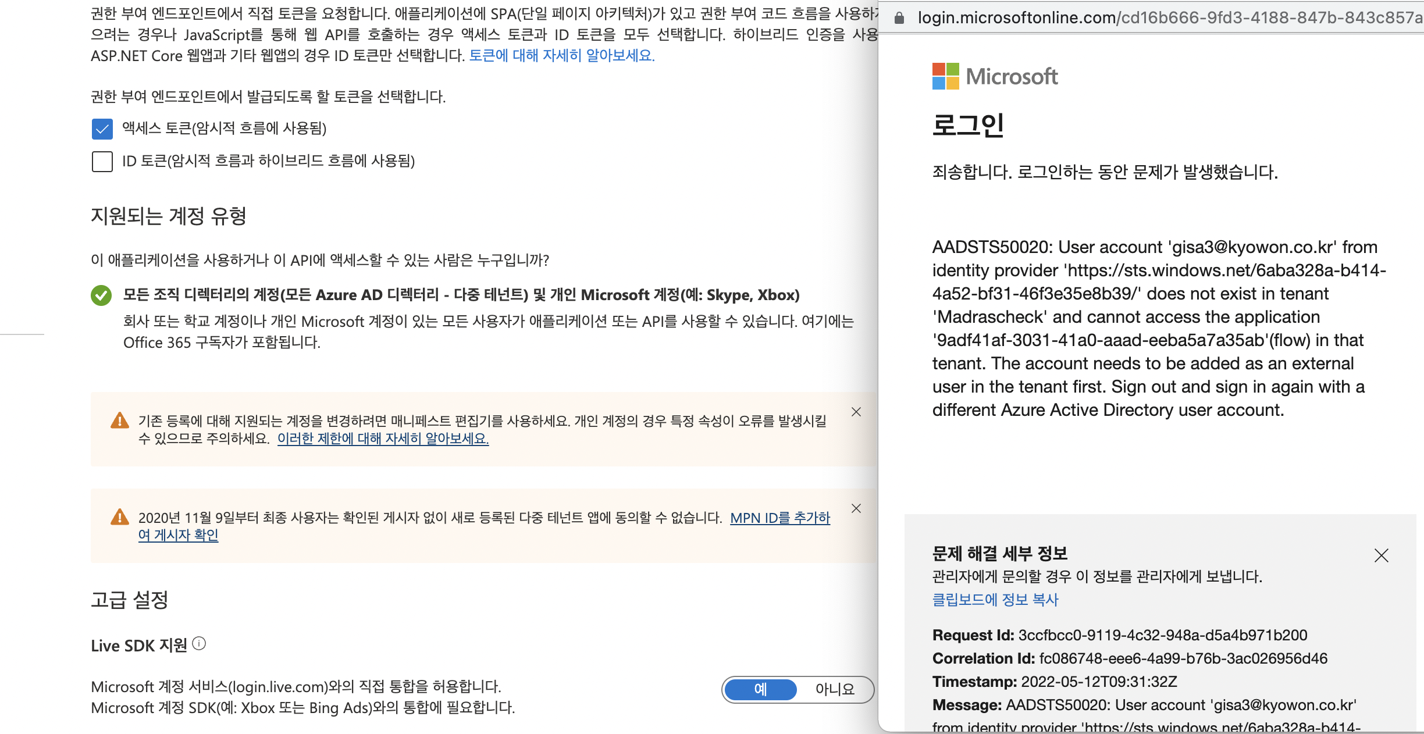This screenshot has height=734, width=1424.
Task: Click the Request Id value text
Action: tap(1163, 635)
